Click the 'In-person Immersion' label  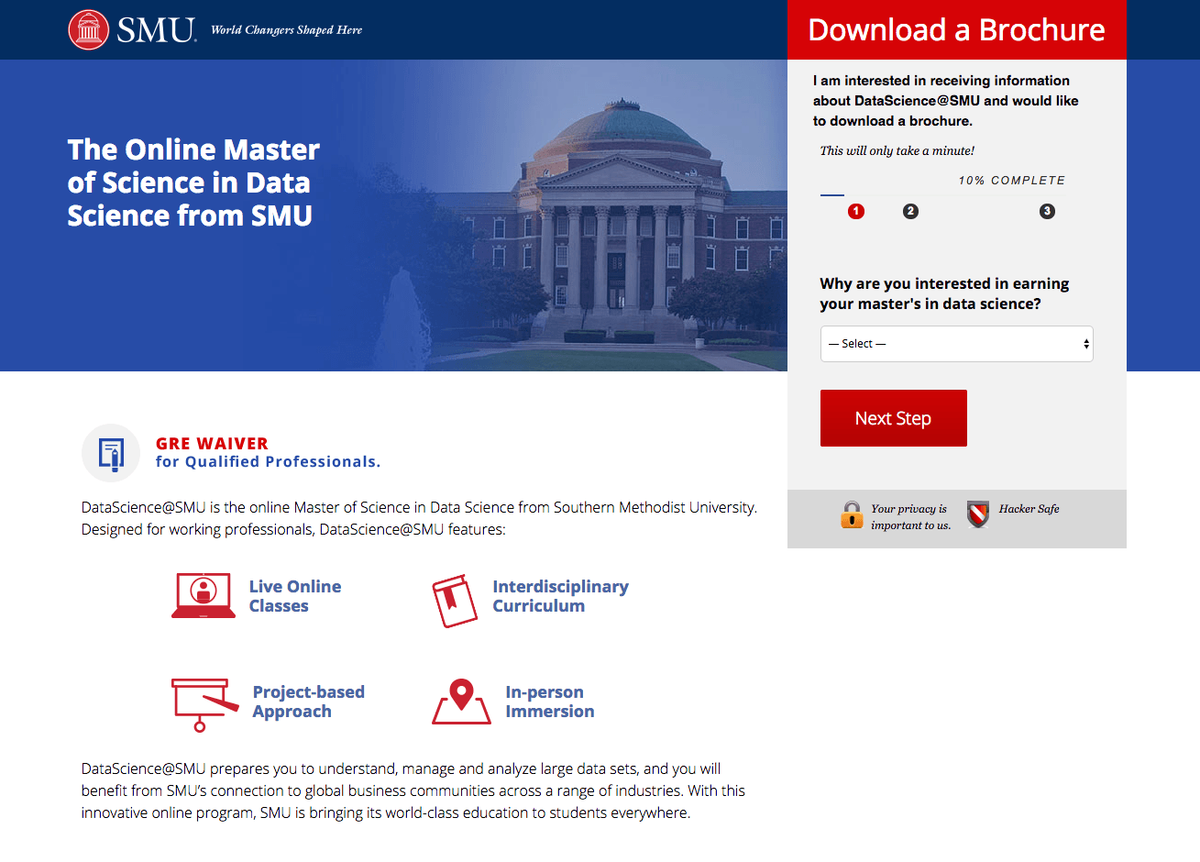coord(549,702)
